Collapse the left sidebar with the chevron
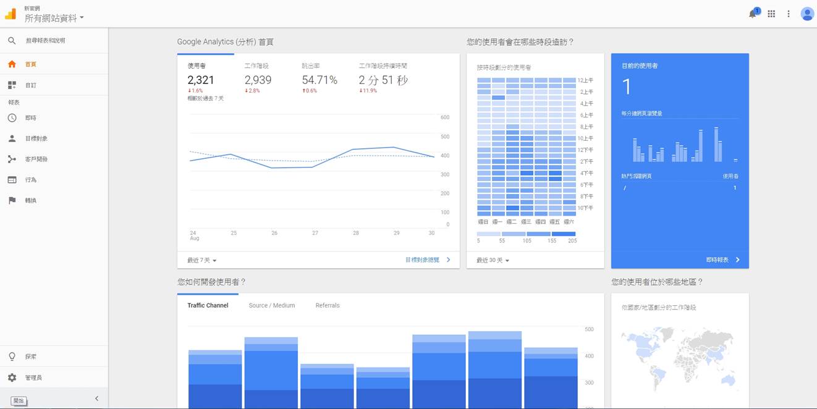The image size is (817, 409). pos(96,398)
